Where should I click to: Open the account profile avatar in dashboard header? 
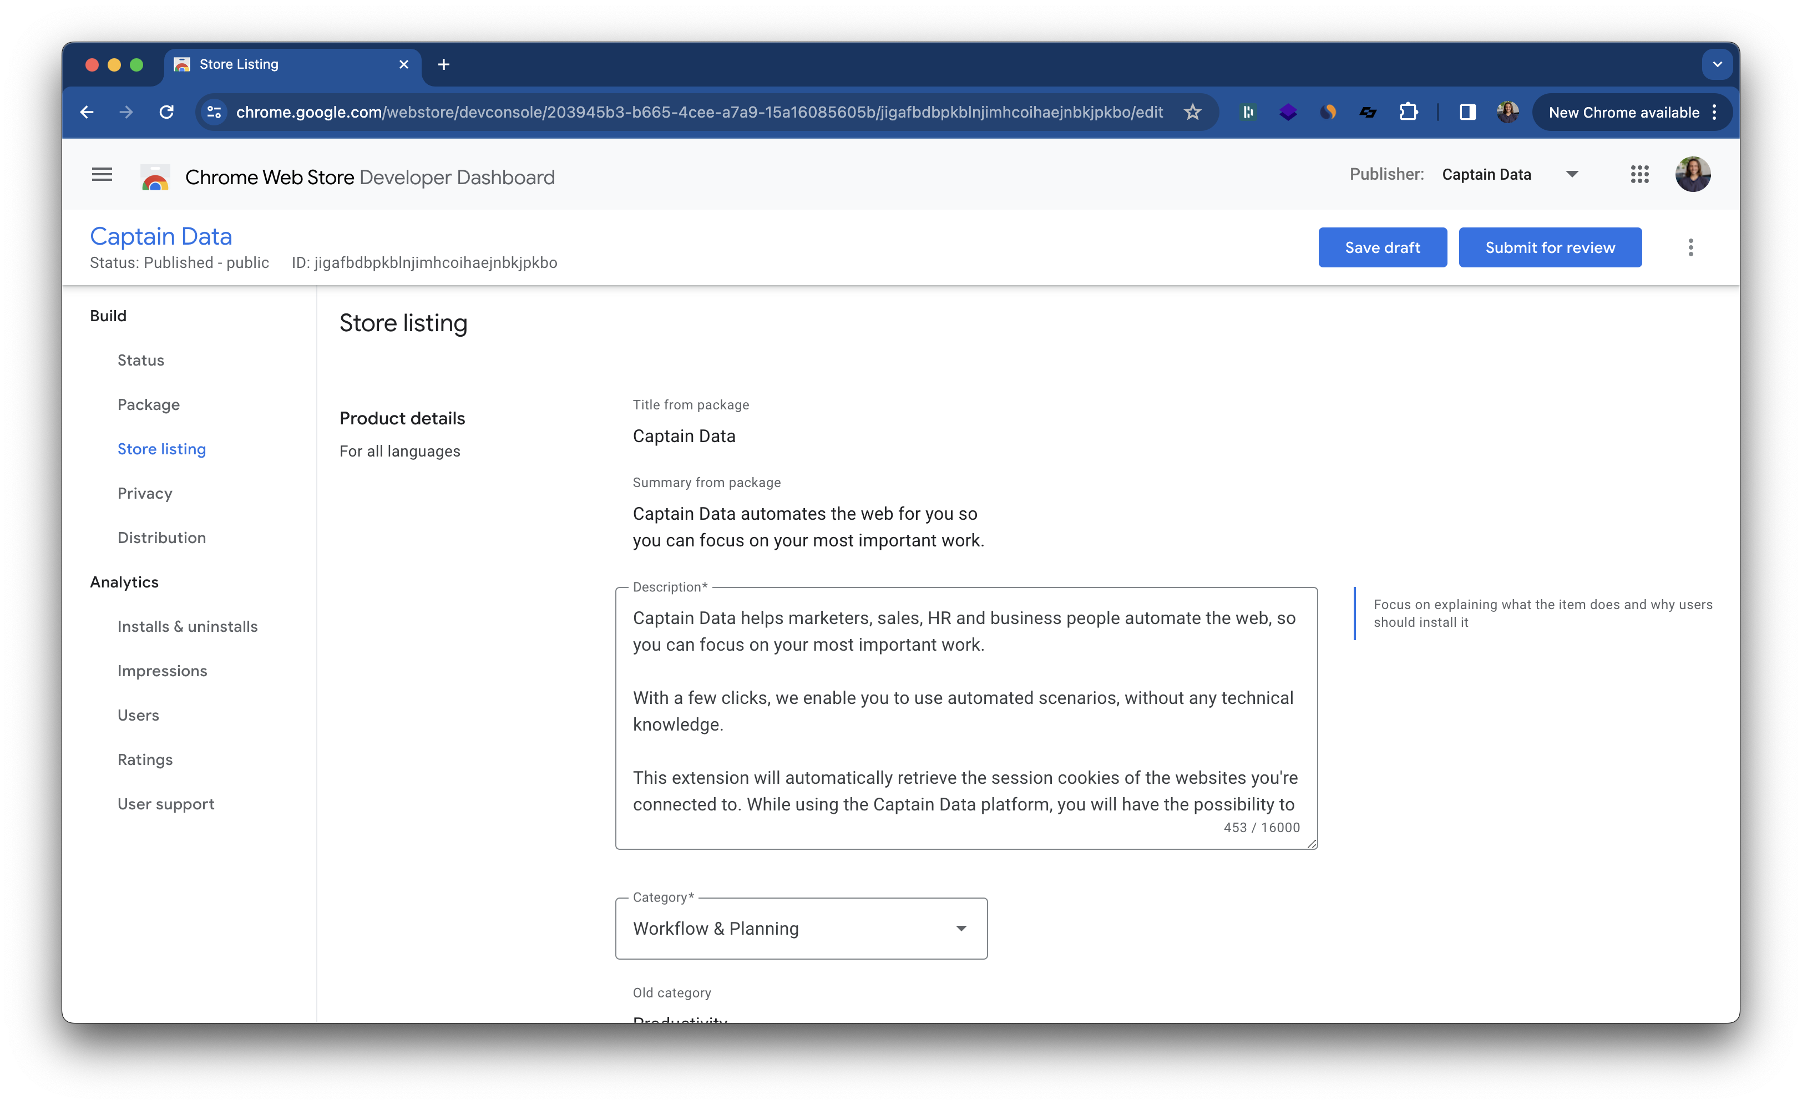click(1692, 175)
